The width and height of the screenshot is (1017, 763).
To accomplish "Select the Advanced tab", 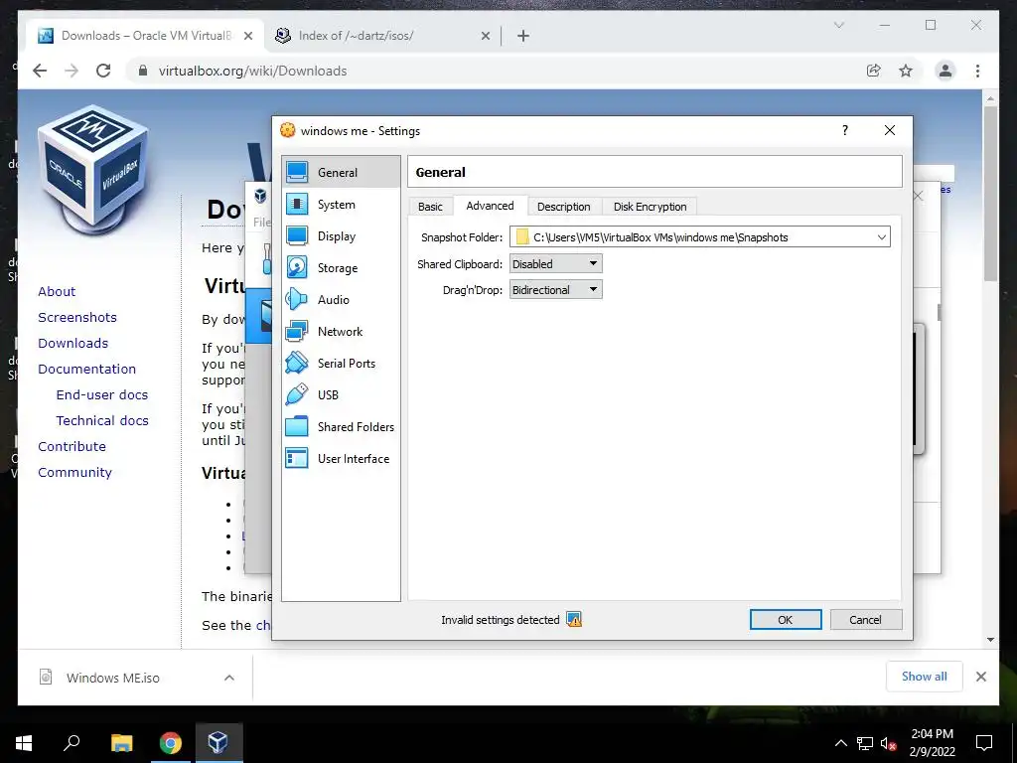I will point(490,206).
